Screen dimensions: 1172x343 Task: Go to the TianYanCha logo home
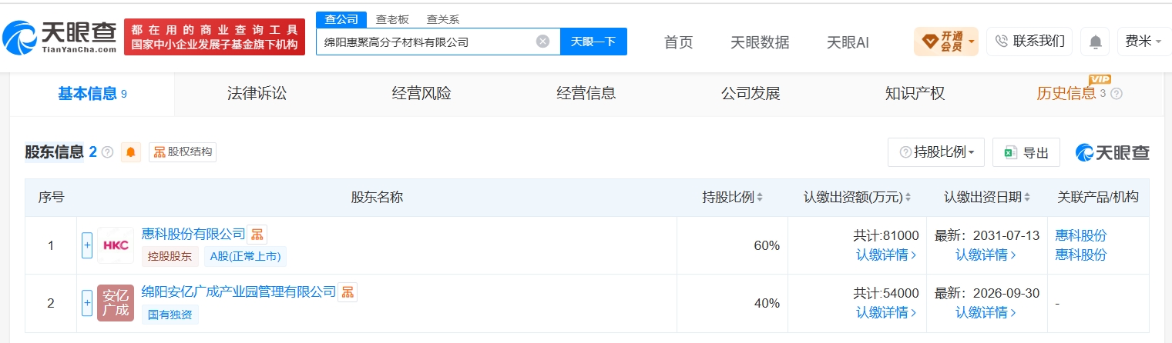(x=59, y=37)
